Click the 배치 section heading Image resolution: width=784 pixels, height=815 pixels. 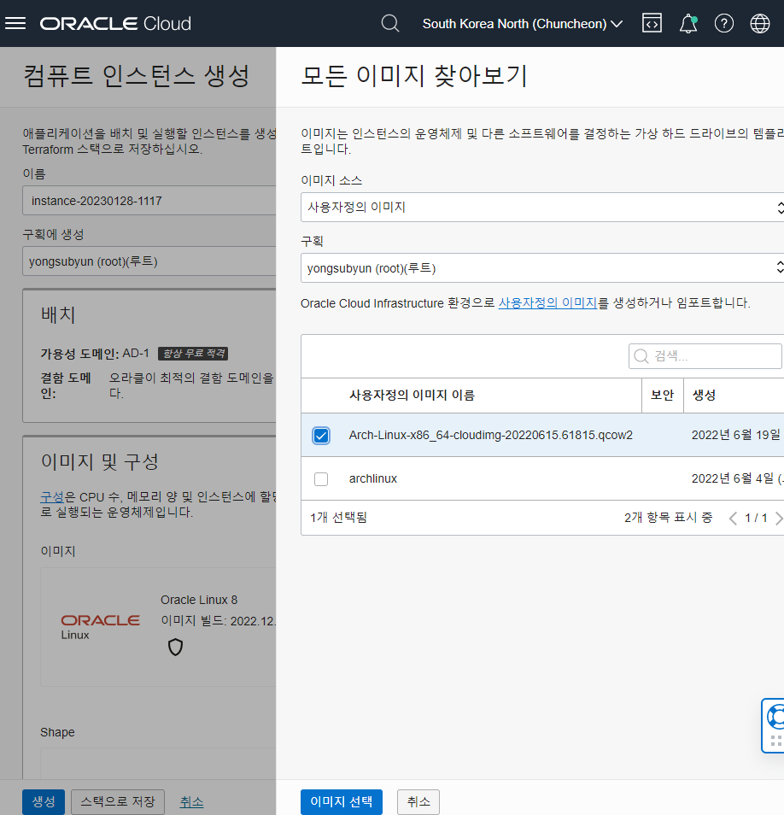(58, 314)
